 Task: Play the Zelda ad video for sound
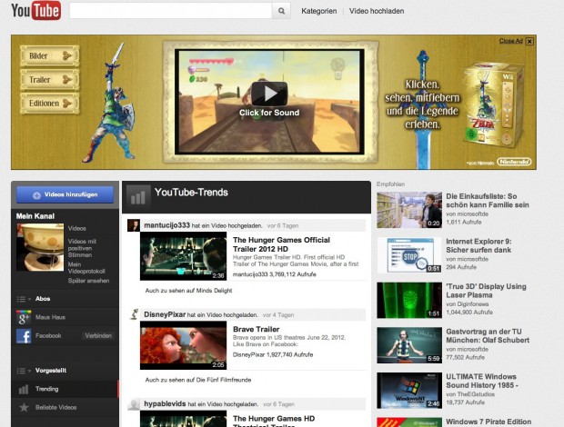pyautogui.click(x=269, y=94)
